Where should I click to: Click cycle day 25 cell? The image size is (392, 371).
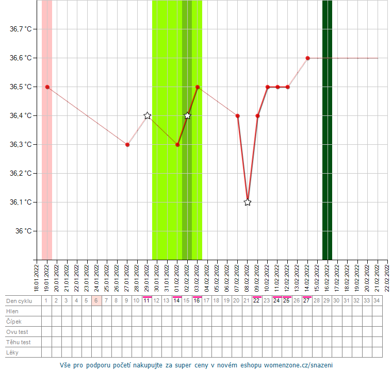(x=287, y=300)
